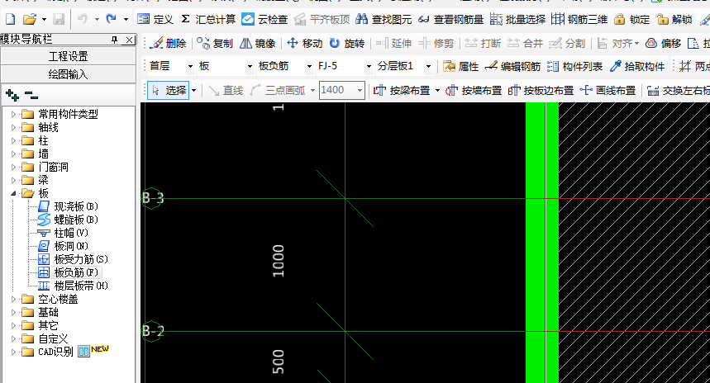710x383 pixels.
Task: Open file with the folder icon
Action: (x=30, y=19)
